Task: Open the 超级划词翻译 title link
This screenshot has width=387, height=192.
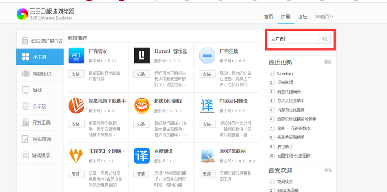Action: (168, 101)
